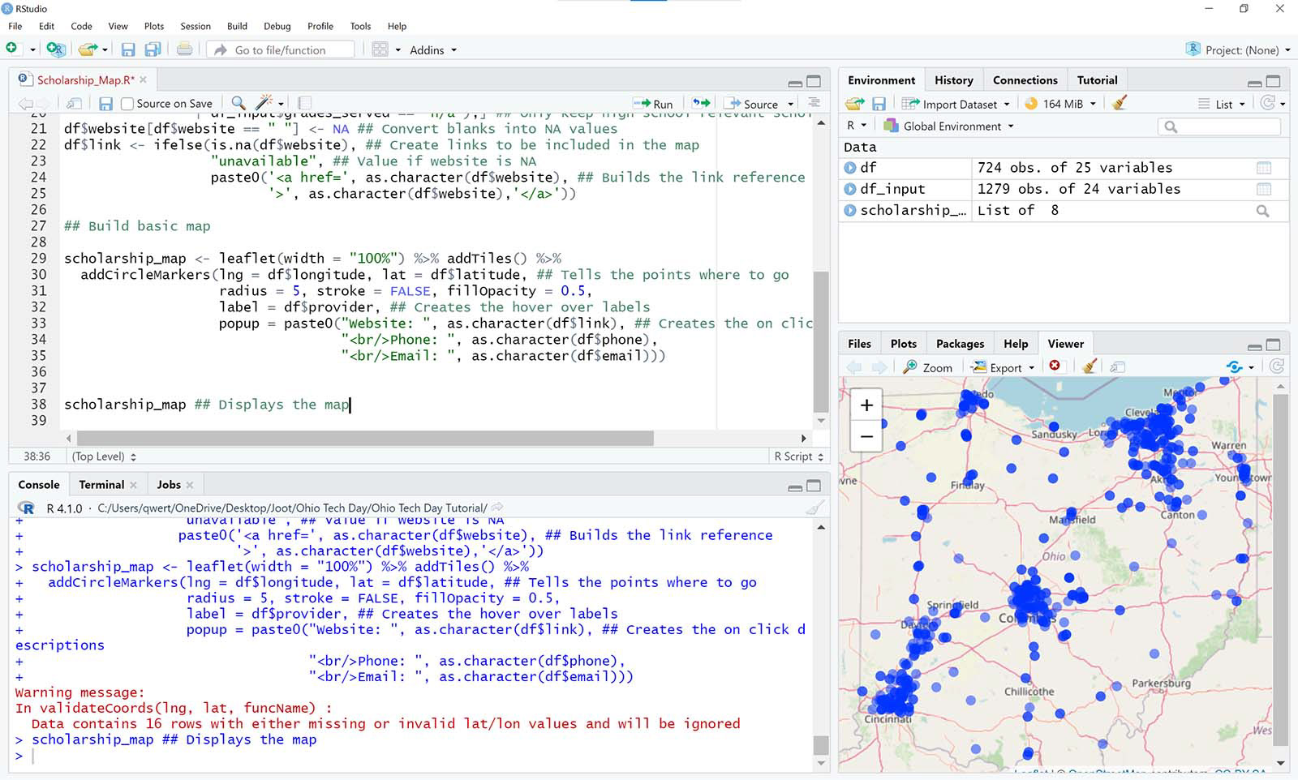The image size is (1298, 780).
Task: Re-run previous code region icon
Action: pyautogui.click(x=701, y=103)
